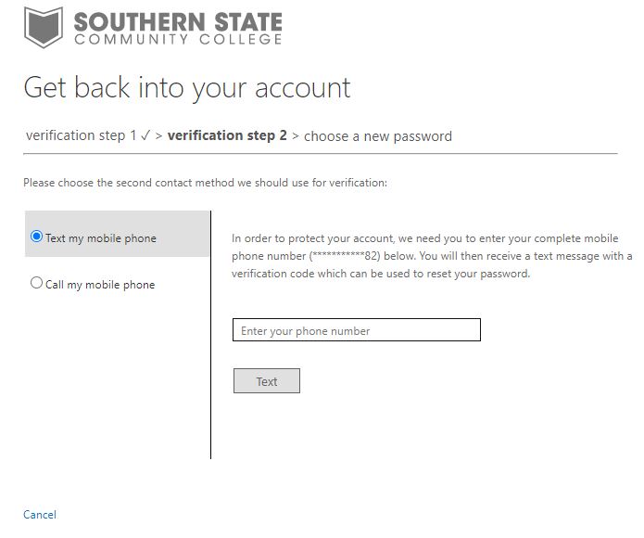The image size is (644, 538).
Task: Select the Text my mobile phone radio button
Action: 36,237
